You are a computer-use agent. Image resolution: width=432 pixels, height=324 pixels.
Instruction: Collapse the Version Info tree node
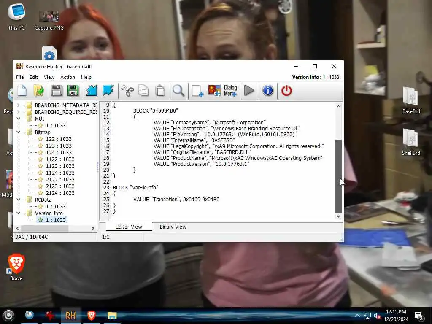18,213
